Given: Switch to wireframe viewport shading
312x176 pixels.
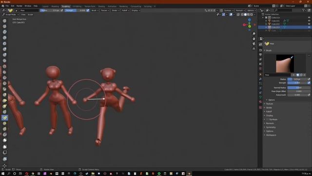Looking at the screenshot, I should coord(242,15).
